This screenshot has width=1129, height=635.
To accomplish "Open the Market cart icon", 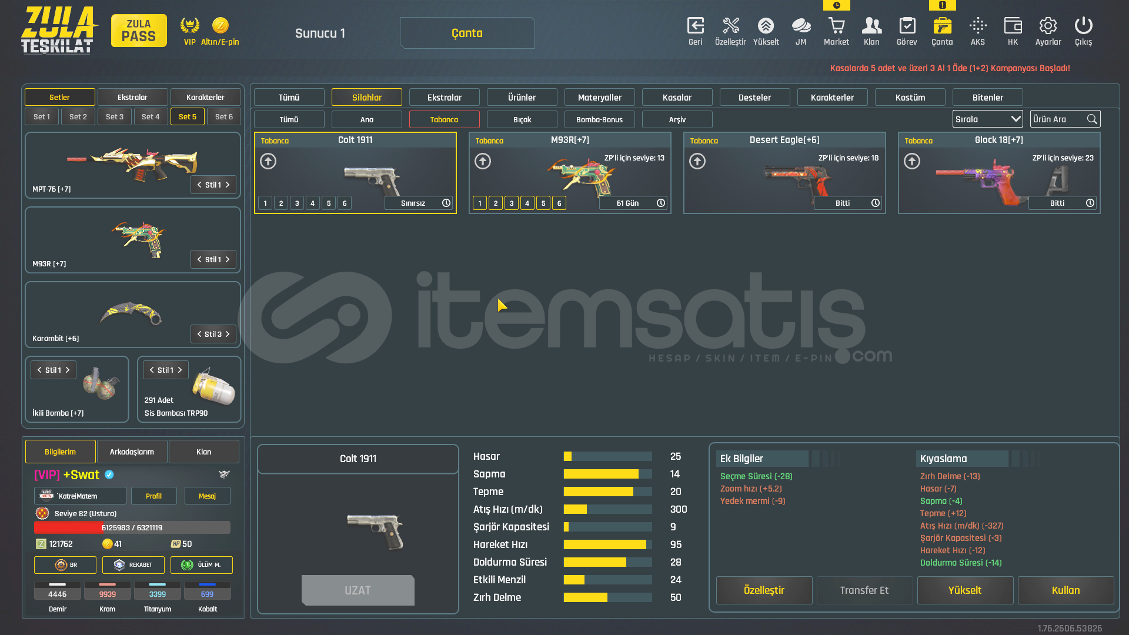I will [x=836, y=26].
